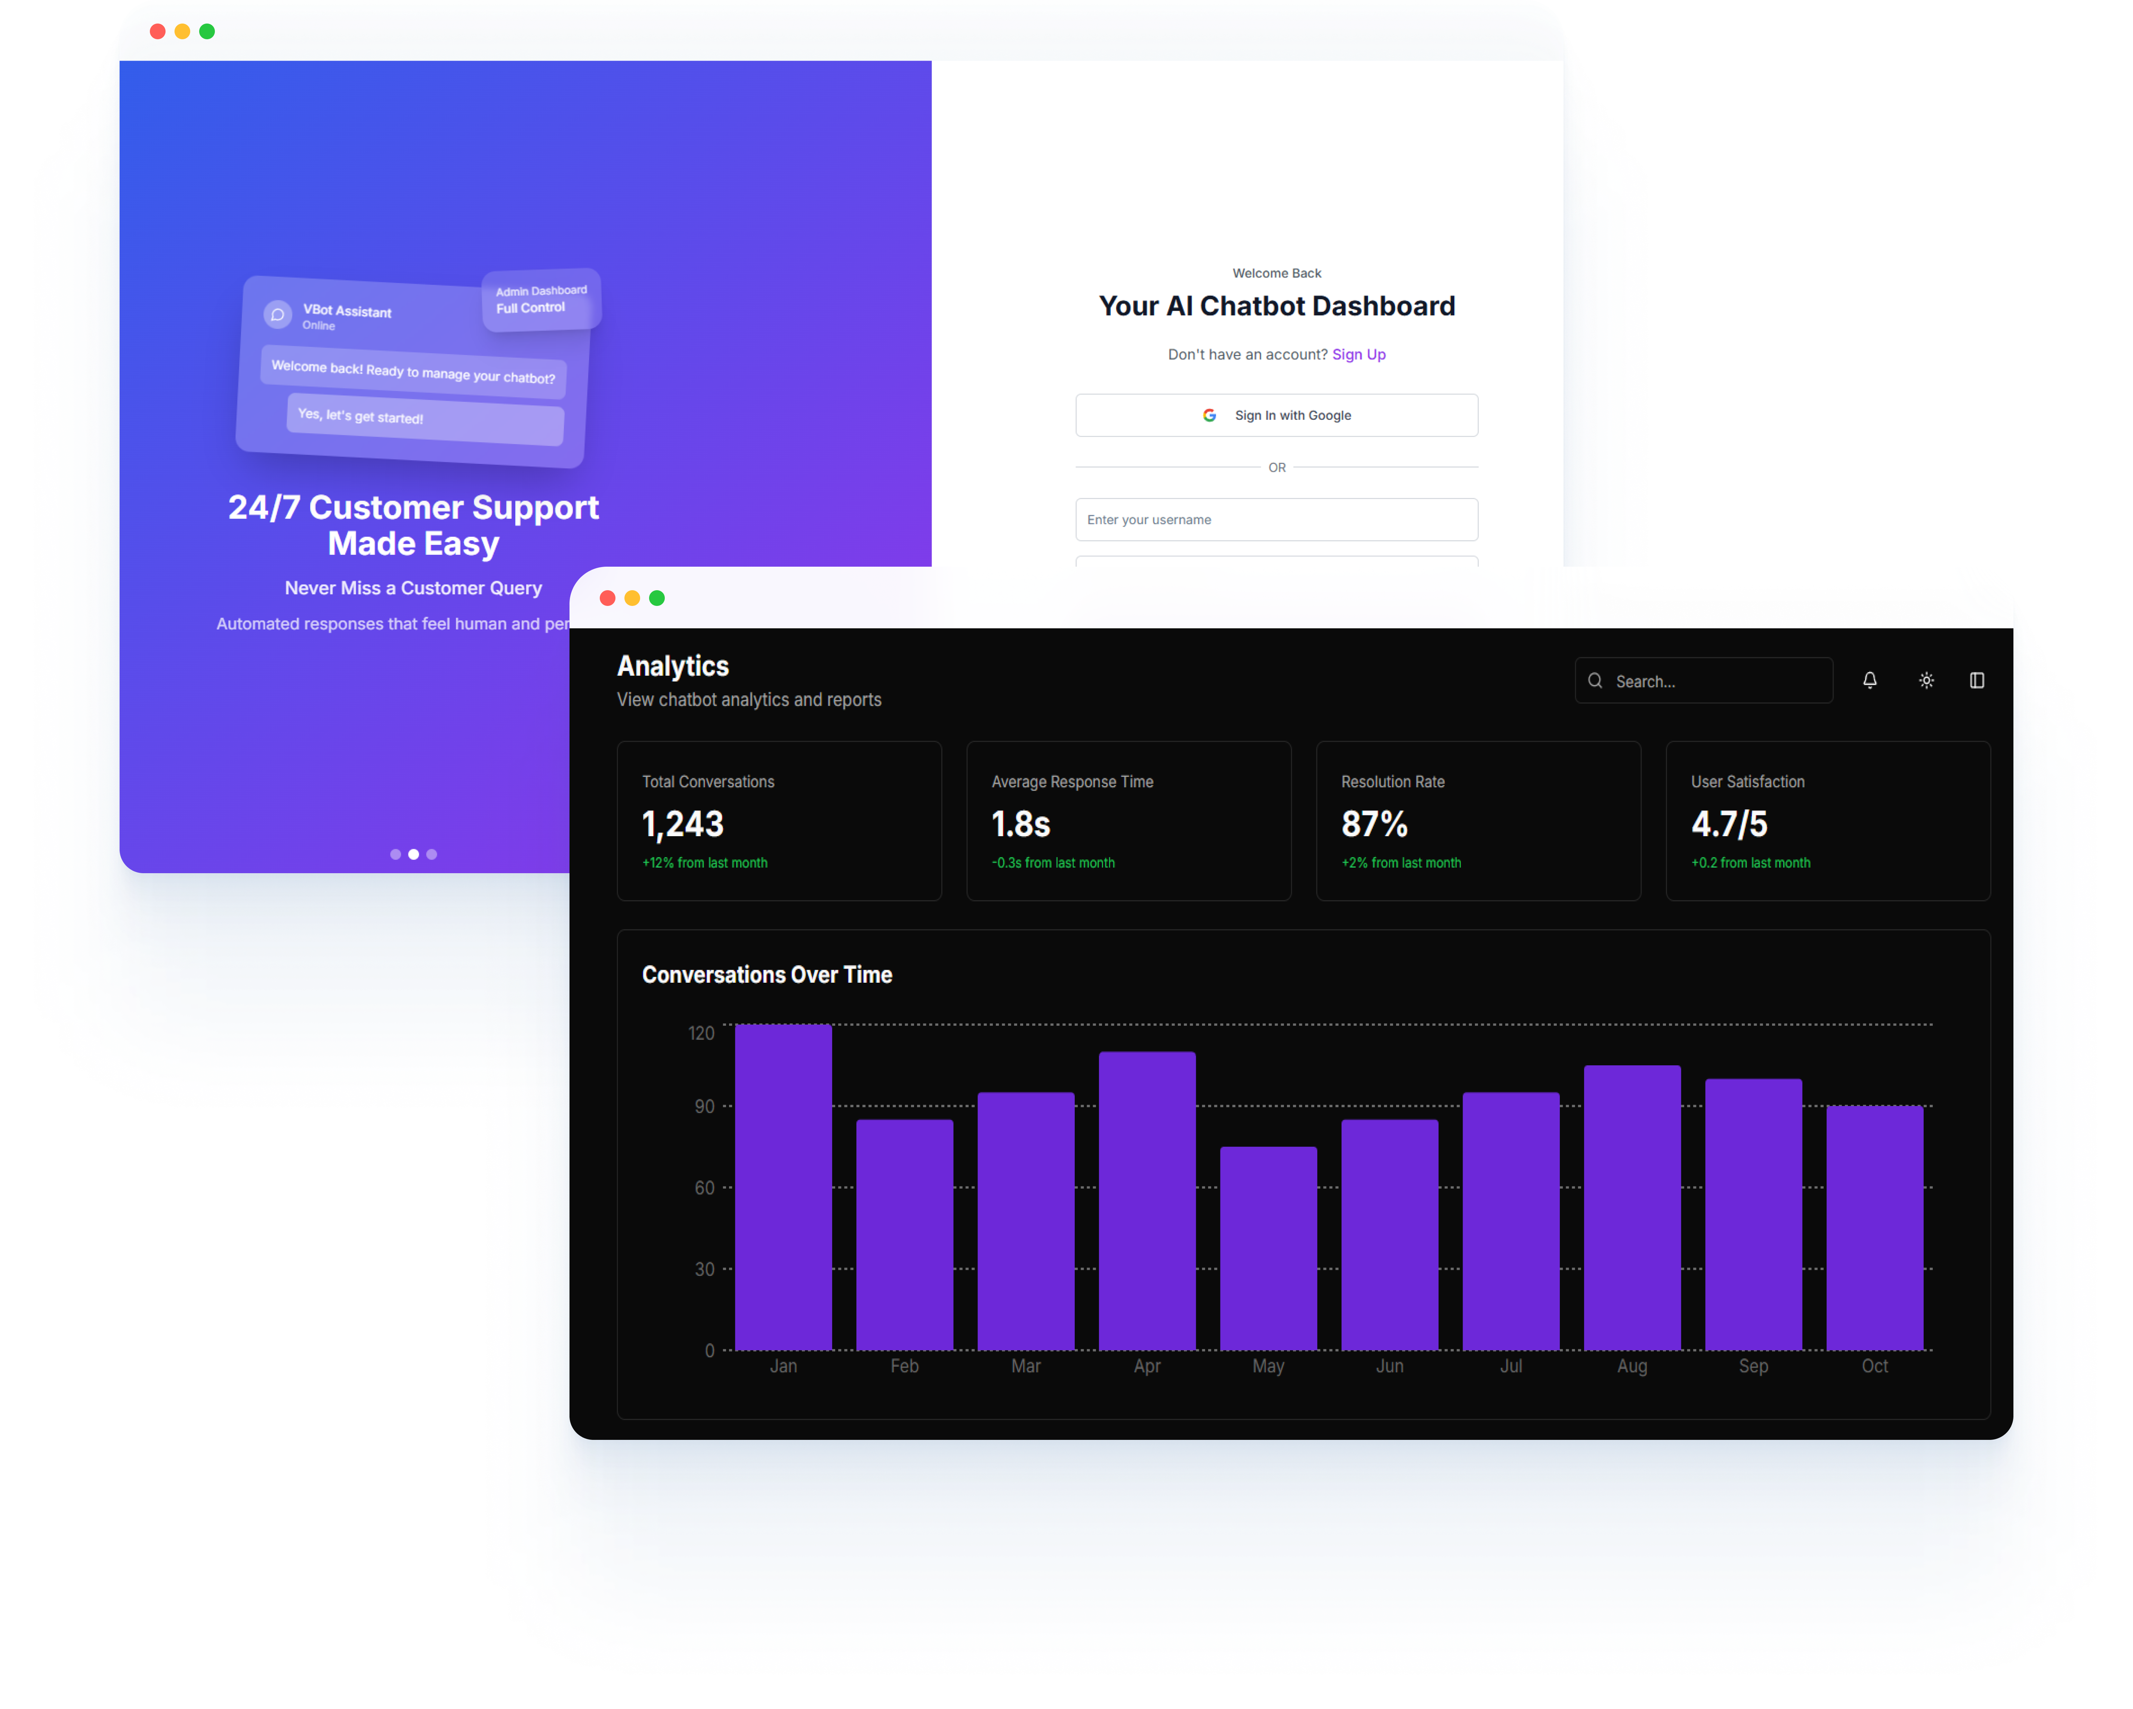
Task: Select the third carousel dot
Action: [x=431, y=854]
